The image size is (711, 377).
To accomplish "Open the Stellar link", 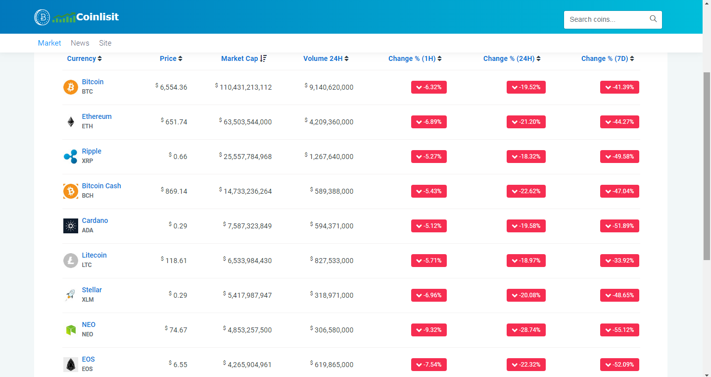I will tap(92, 290).
